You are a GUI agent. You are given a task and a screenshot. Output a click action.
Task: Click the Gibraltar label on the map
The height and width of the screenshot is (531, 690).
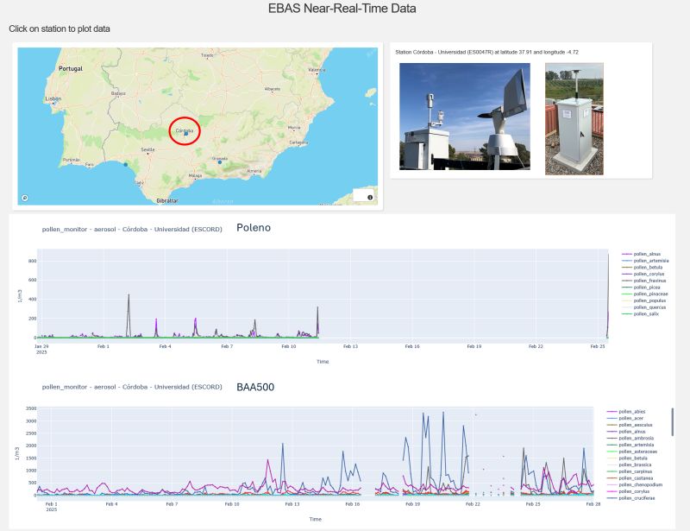[167, 200]
